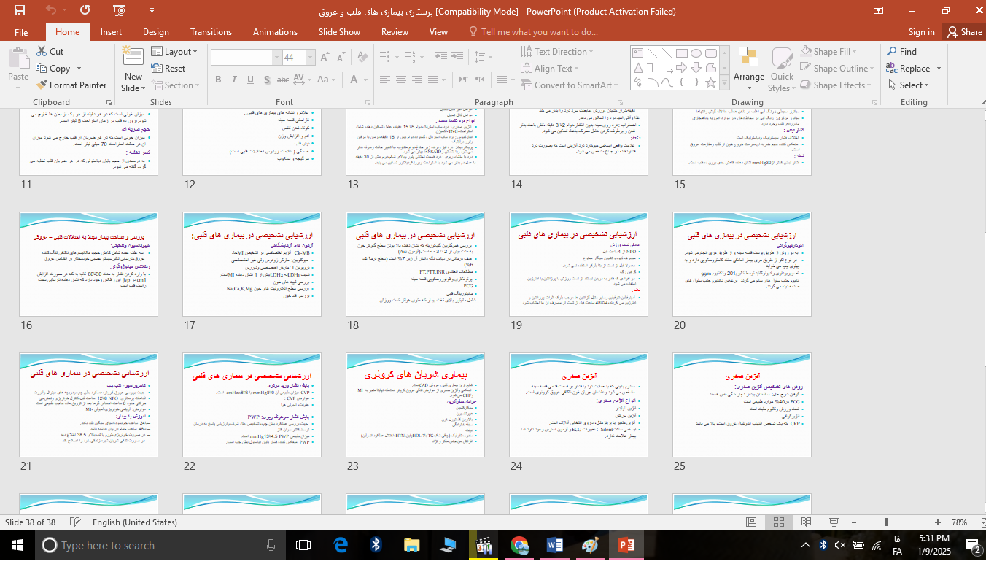The image size is (986, 564).
Task: Open the Layout dropdown
Action: click(174, 52)
